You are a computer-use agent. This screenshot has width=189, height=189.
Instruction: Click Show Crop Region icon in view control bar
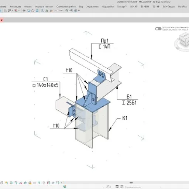tap(25, 183)
